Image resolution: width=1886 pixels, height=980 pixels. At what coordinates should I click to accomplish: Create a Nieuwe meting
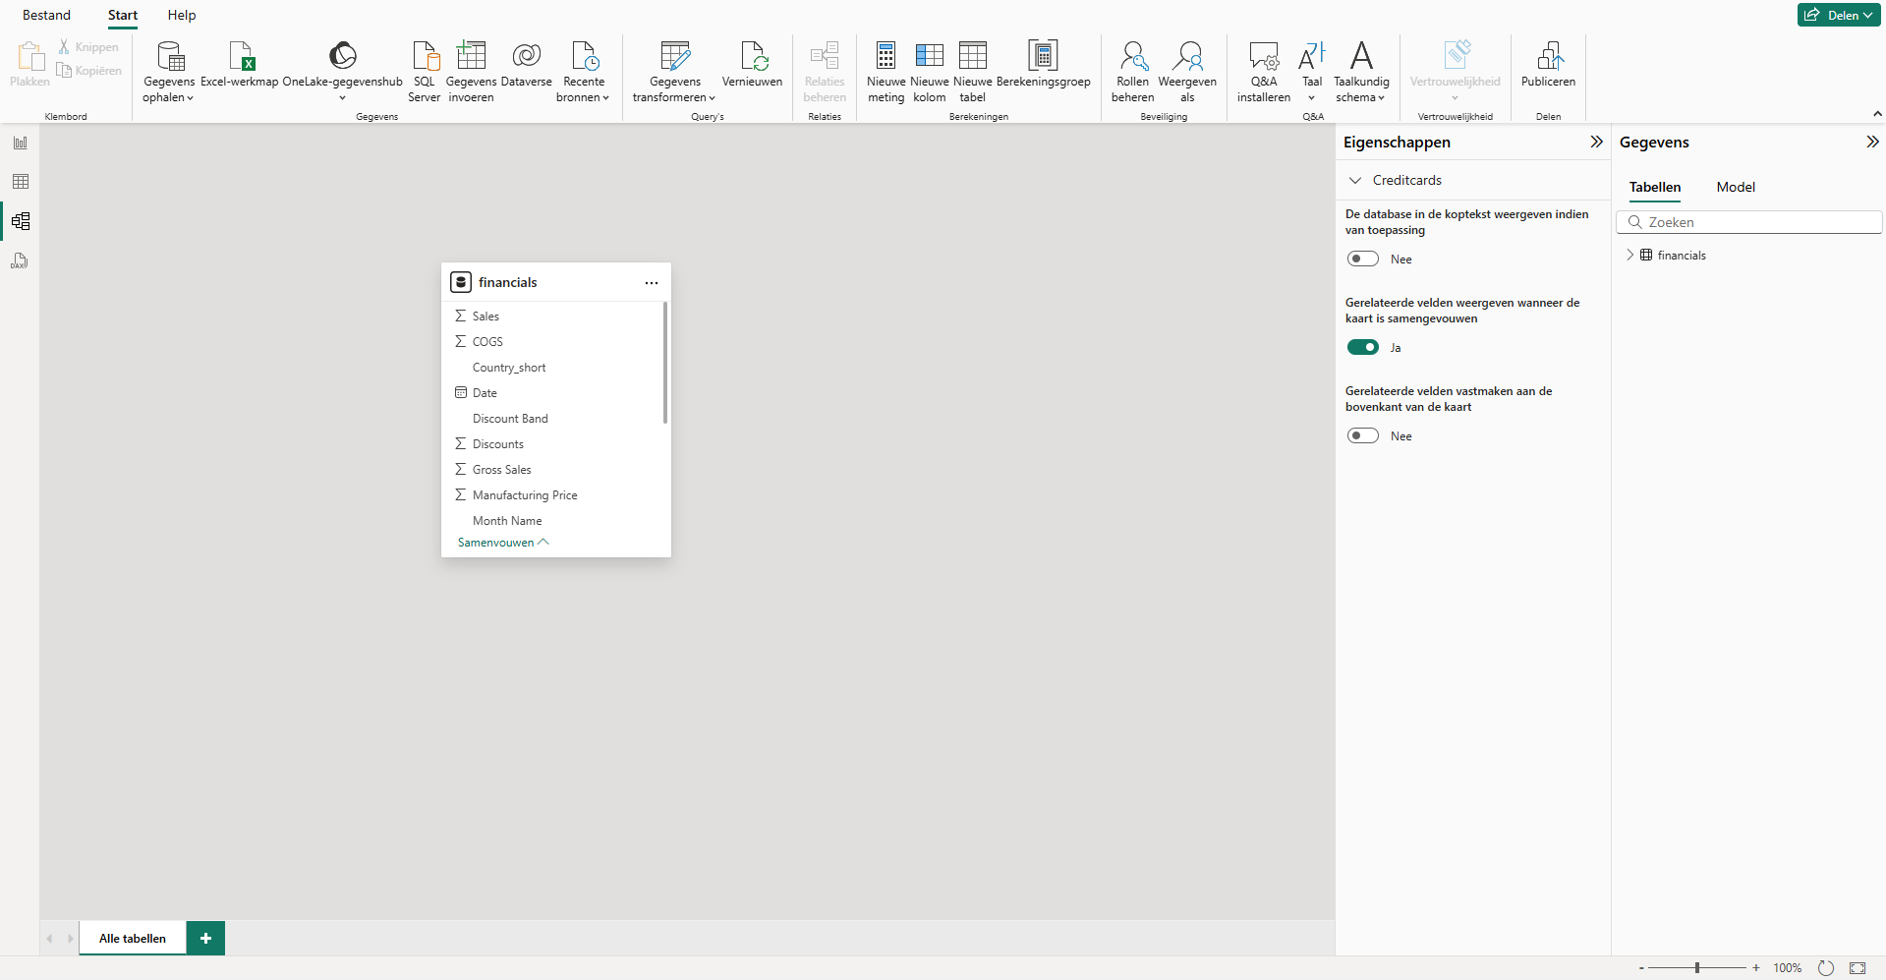[885, 71]
